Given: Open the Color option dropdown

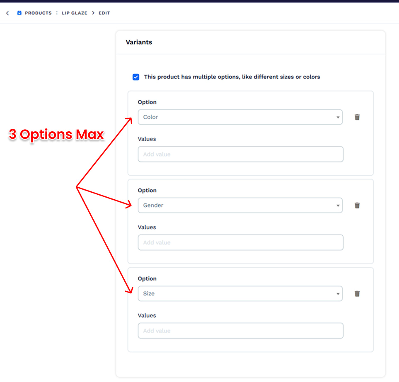Looking at the screenshot, I should coord(240,117).
